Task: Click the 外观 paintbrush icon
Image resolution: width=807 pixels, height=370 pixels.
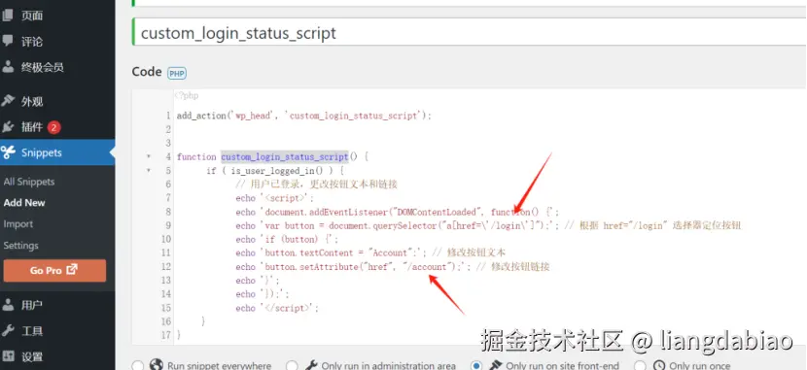Action: point(7,101)
